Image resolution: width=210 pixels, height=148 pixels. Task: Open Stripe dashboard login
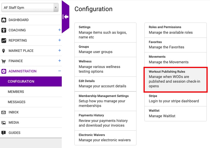pos(176,99)
